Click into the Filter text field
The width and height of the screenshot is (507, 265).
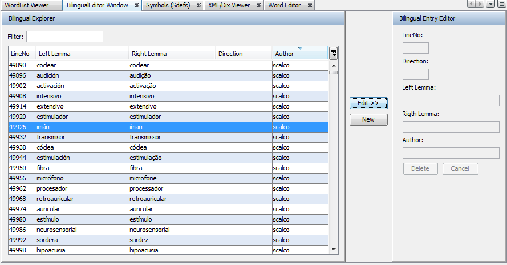point(64,37)
